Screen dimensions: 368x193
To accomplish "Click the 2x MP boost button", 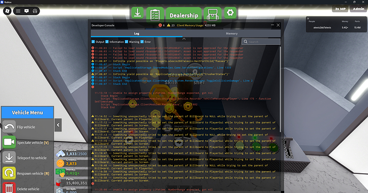I will point(340,9).
